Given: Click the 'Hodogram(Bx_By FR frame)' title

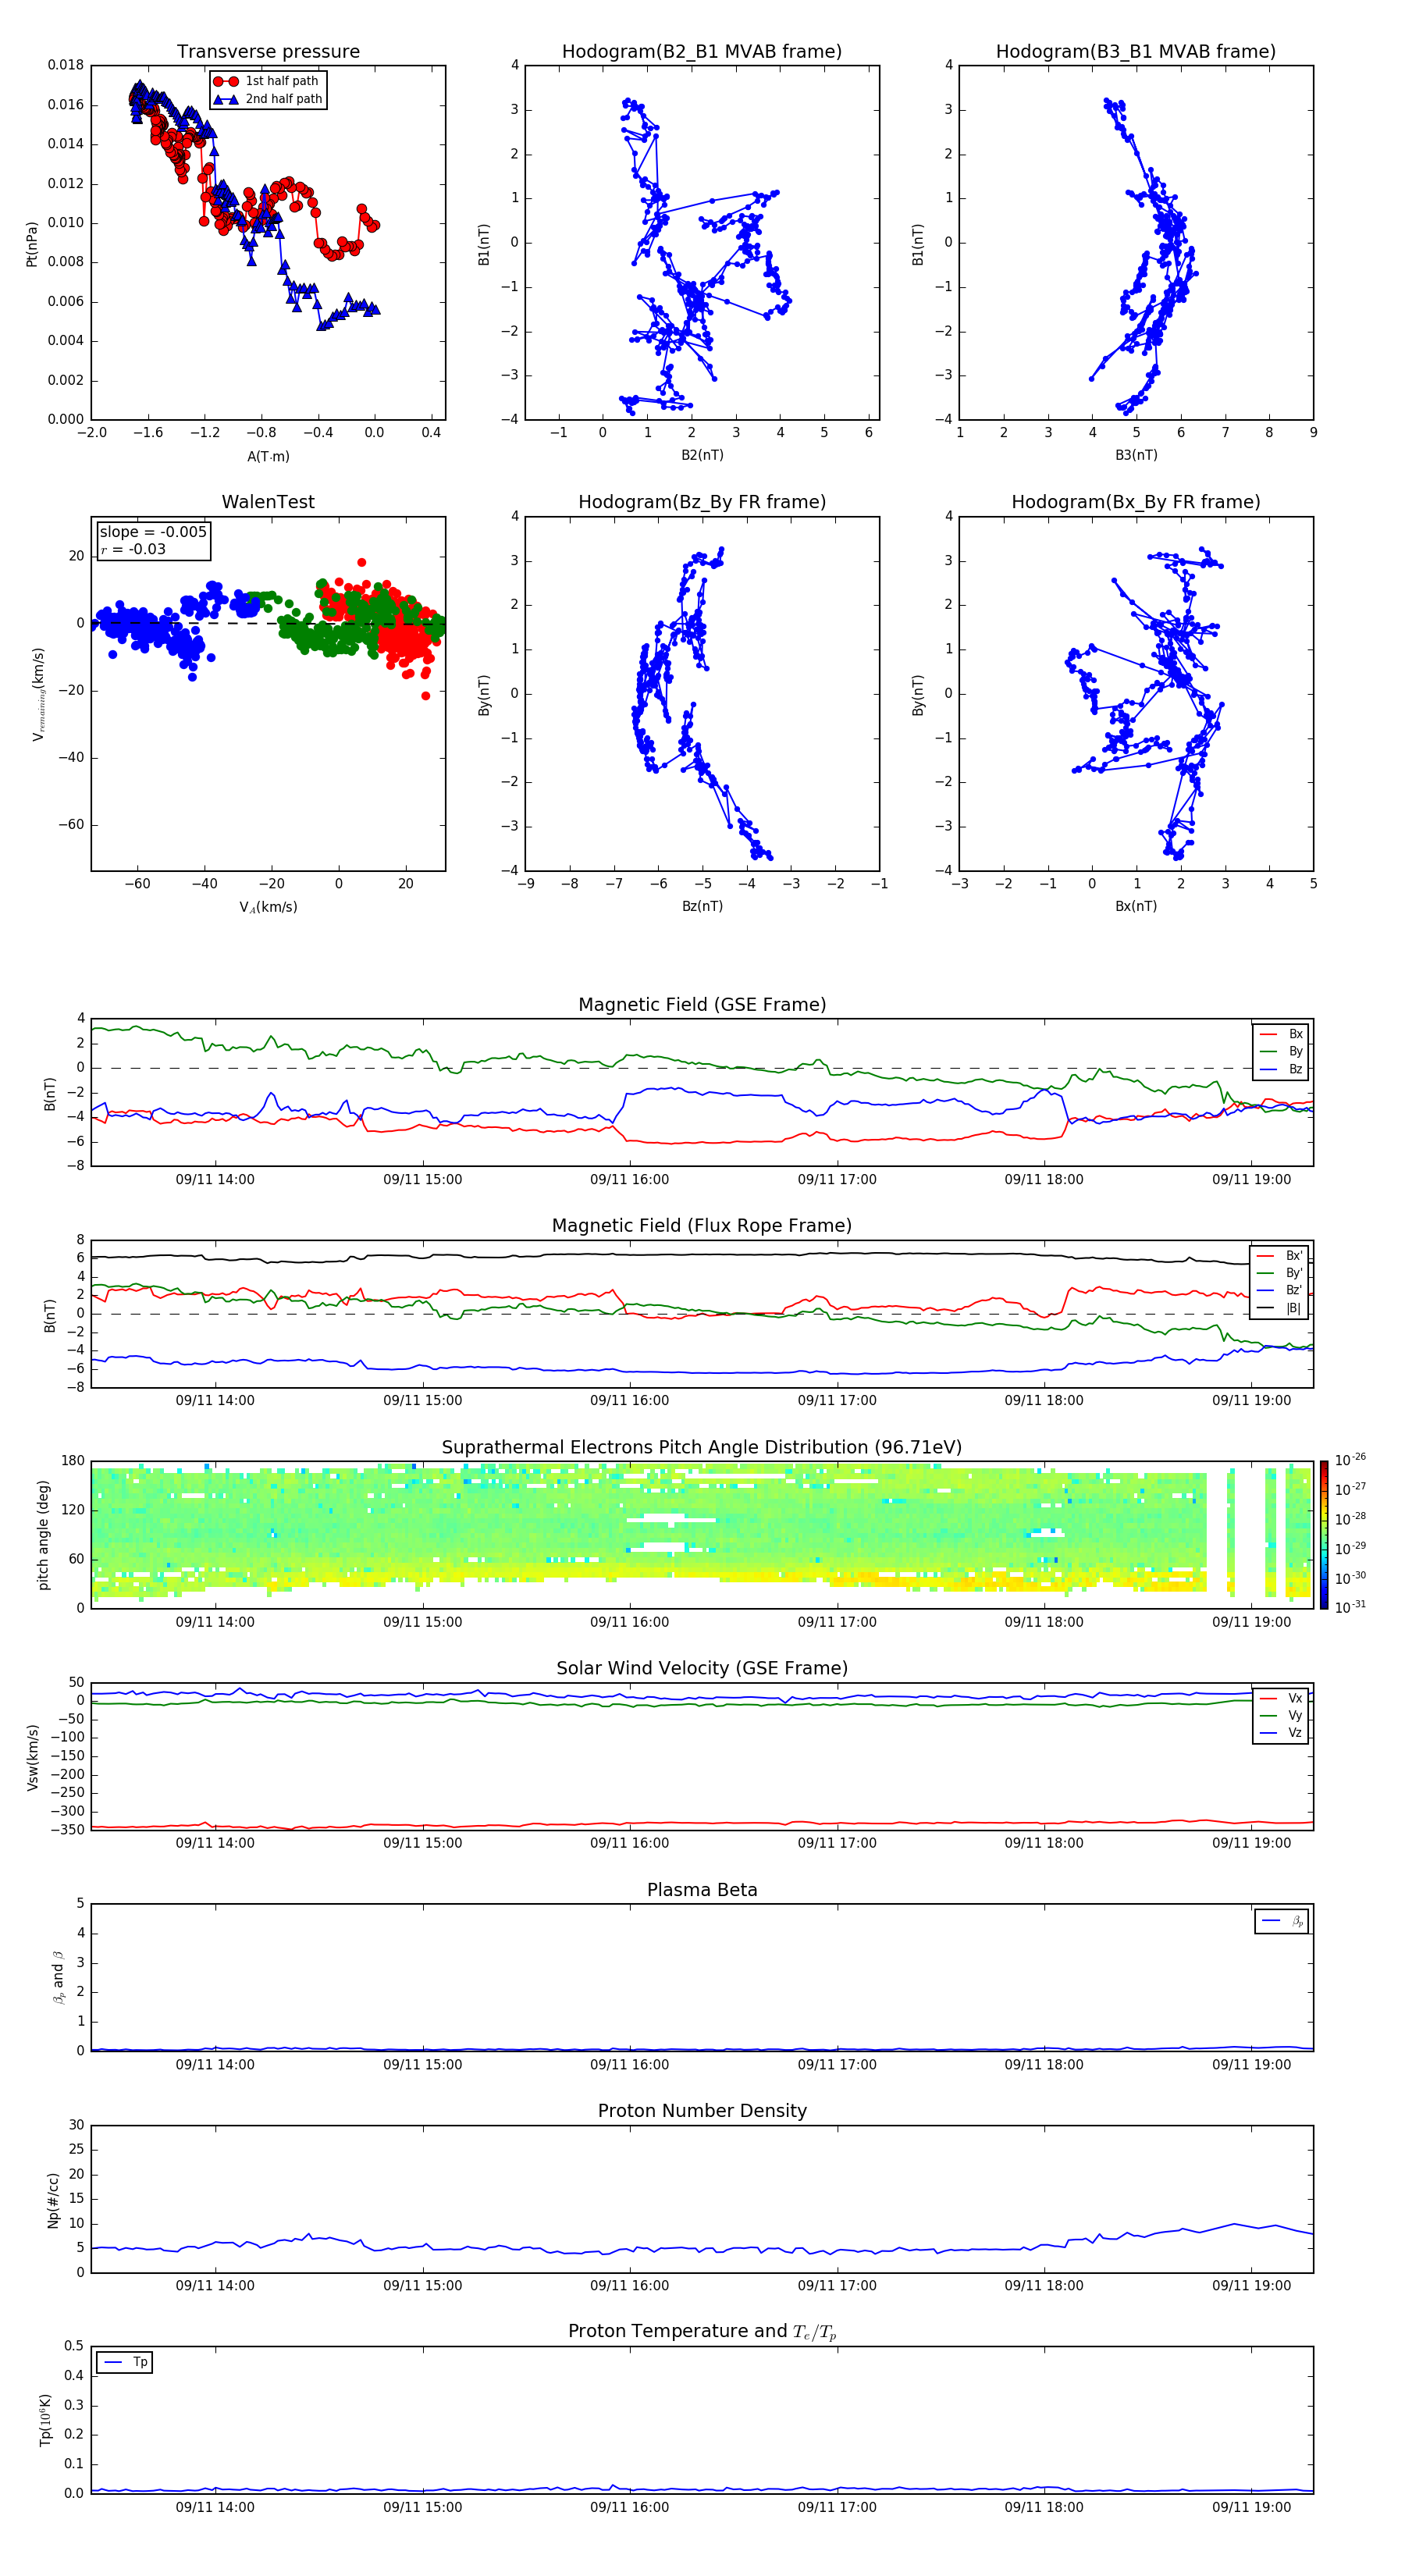Looking at the screenshot, I should pos(1136,502).
